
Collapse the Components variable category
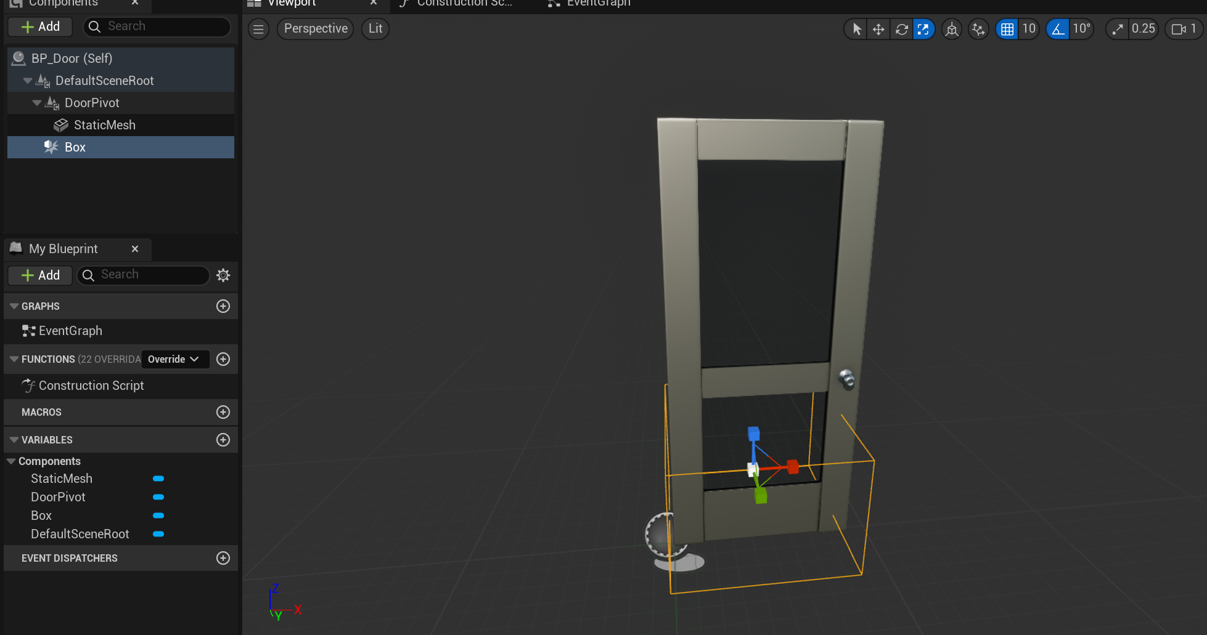click(x=10, y=461)
